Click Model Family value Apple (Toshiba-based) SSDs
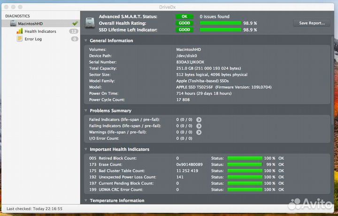The image size is (338, 216). 202,81
